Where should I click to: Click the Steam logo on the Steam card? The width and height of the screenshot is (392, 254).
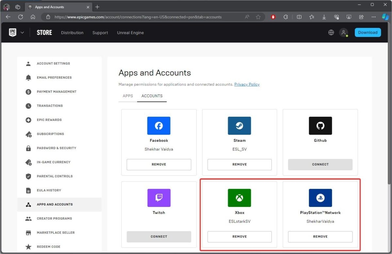point(239,126)
